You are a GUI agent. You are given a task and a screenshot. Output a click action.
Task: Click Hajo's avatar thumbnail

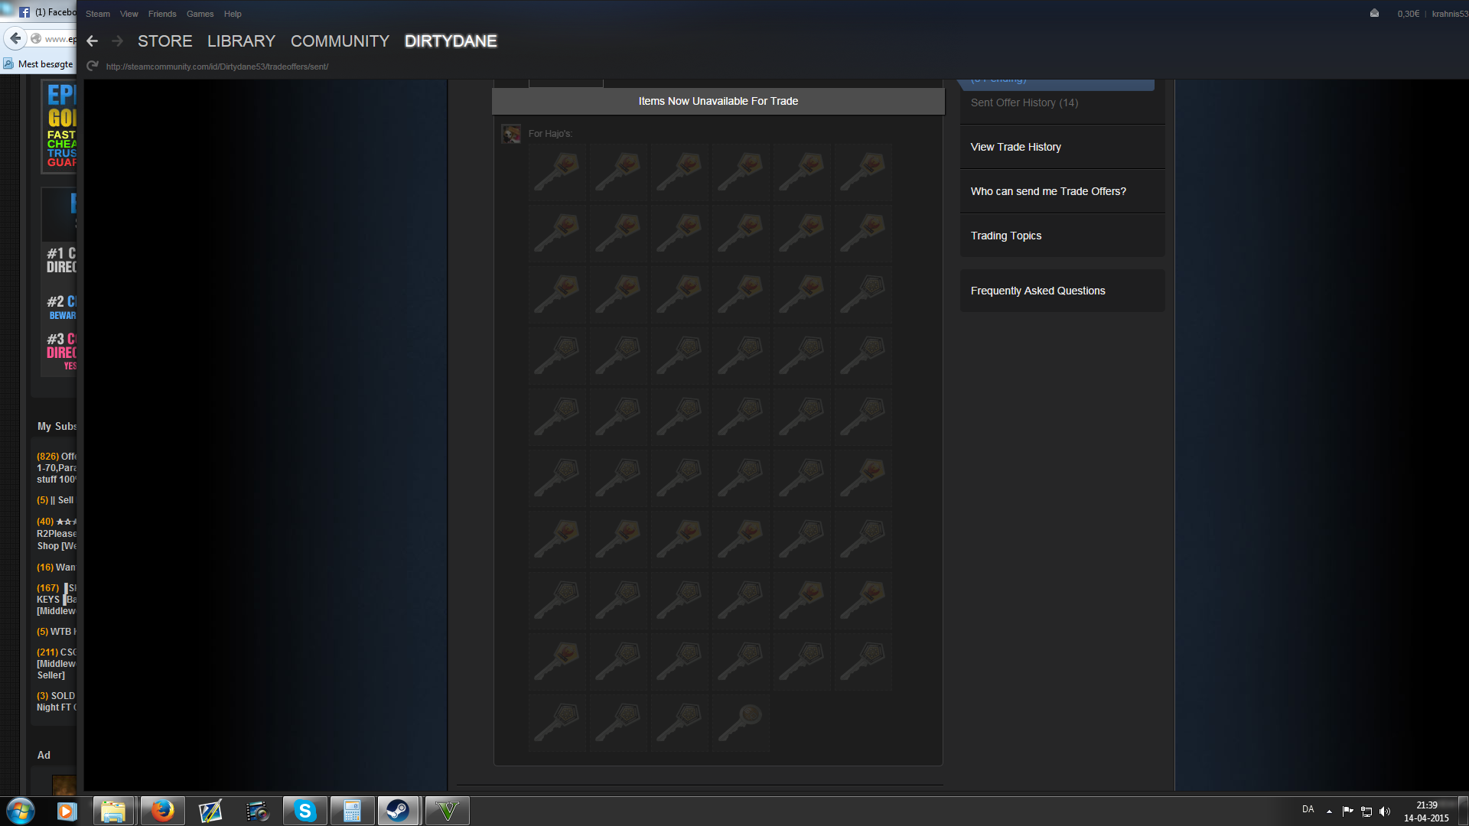point(511,135)
